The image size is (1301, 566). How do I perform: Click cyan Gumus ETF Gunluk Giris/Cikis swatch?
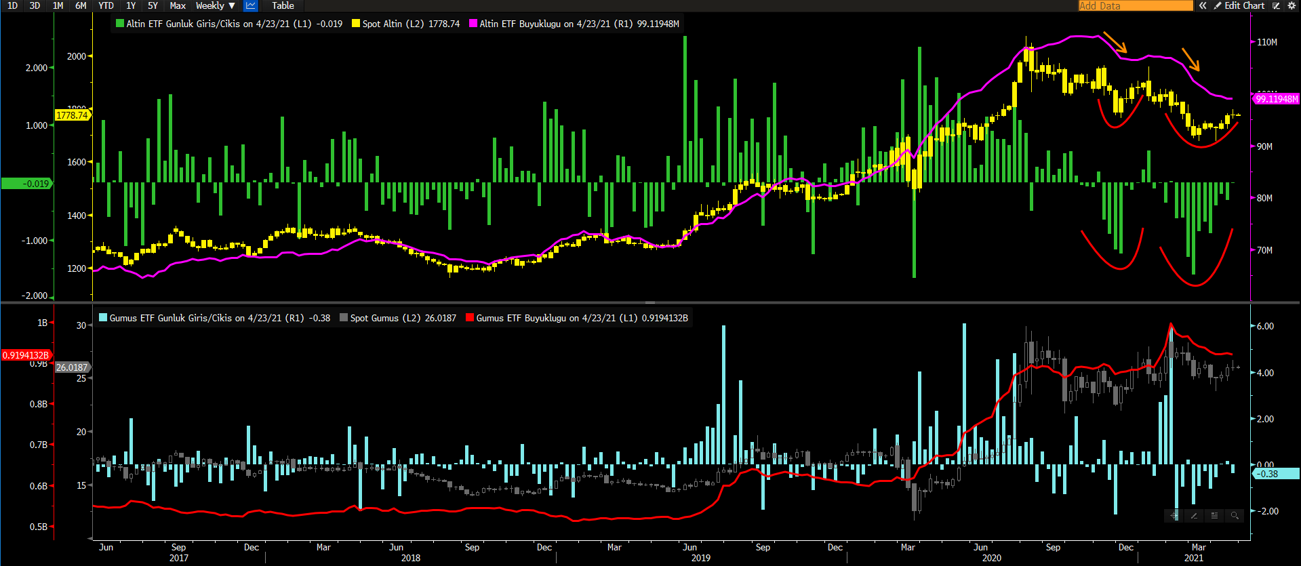[x=103, y=318]
